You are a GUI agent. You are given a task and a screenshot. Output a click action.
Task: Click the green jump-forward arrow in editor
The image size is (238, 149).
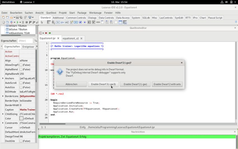pos(50,33)
